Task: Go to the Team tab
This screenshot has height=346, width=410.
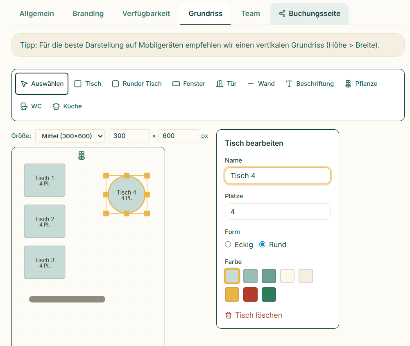Action: click(251, 14)
